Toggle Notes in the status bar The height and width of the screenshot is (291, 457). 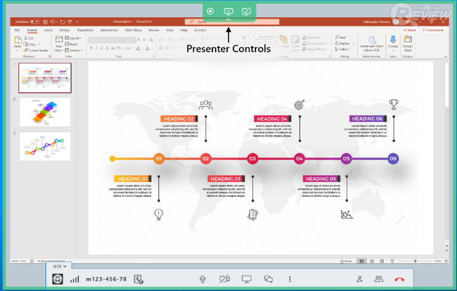pos(346,261)
